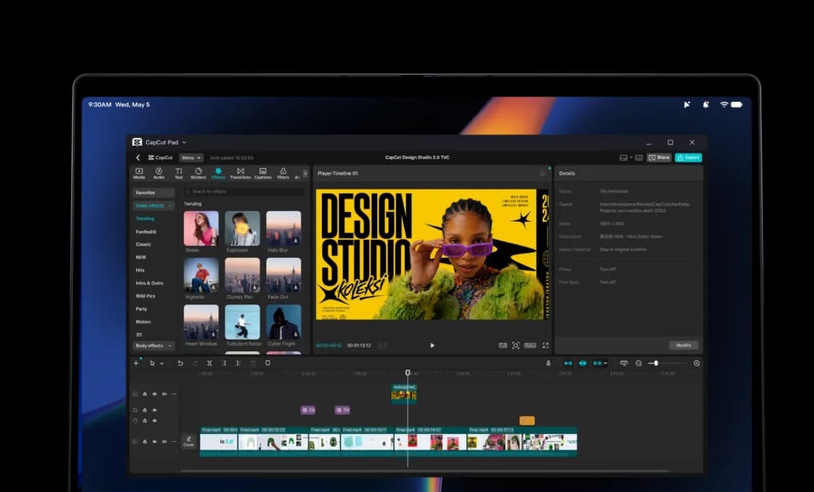The width and height of the screenshot is (814, 492).
Task: Click the Export button
Action: pyautogui.click(x=688, y=158)
